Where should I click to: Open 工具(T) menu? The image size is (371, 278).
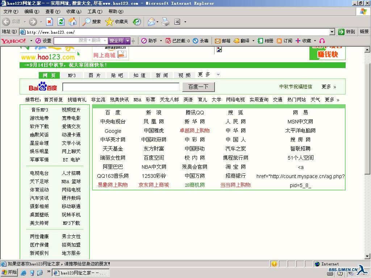click(x=95, y=11)
